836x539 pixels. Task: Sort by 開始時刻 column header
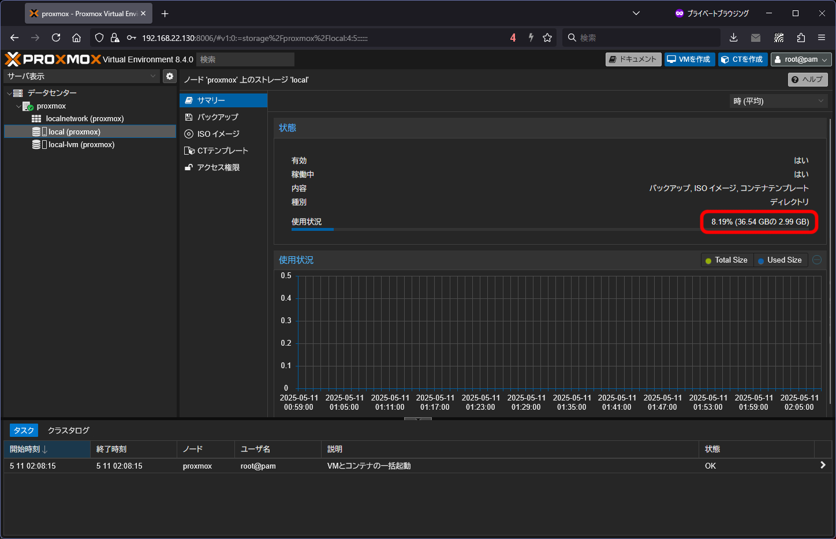(x=47, y=449)
